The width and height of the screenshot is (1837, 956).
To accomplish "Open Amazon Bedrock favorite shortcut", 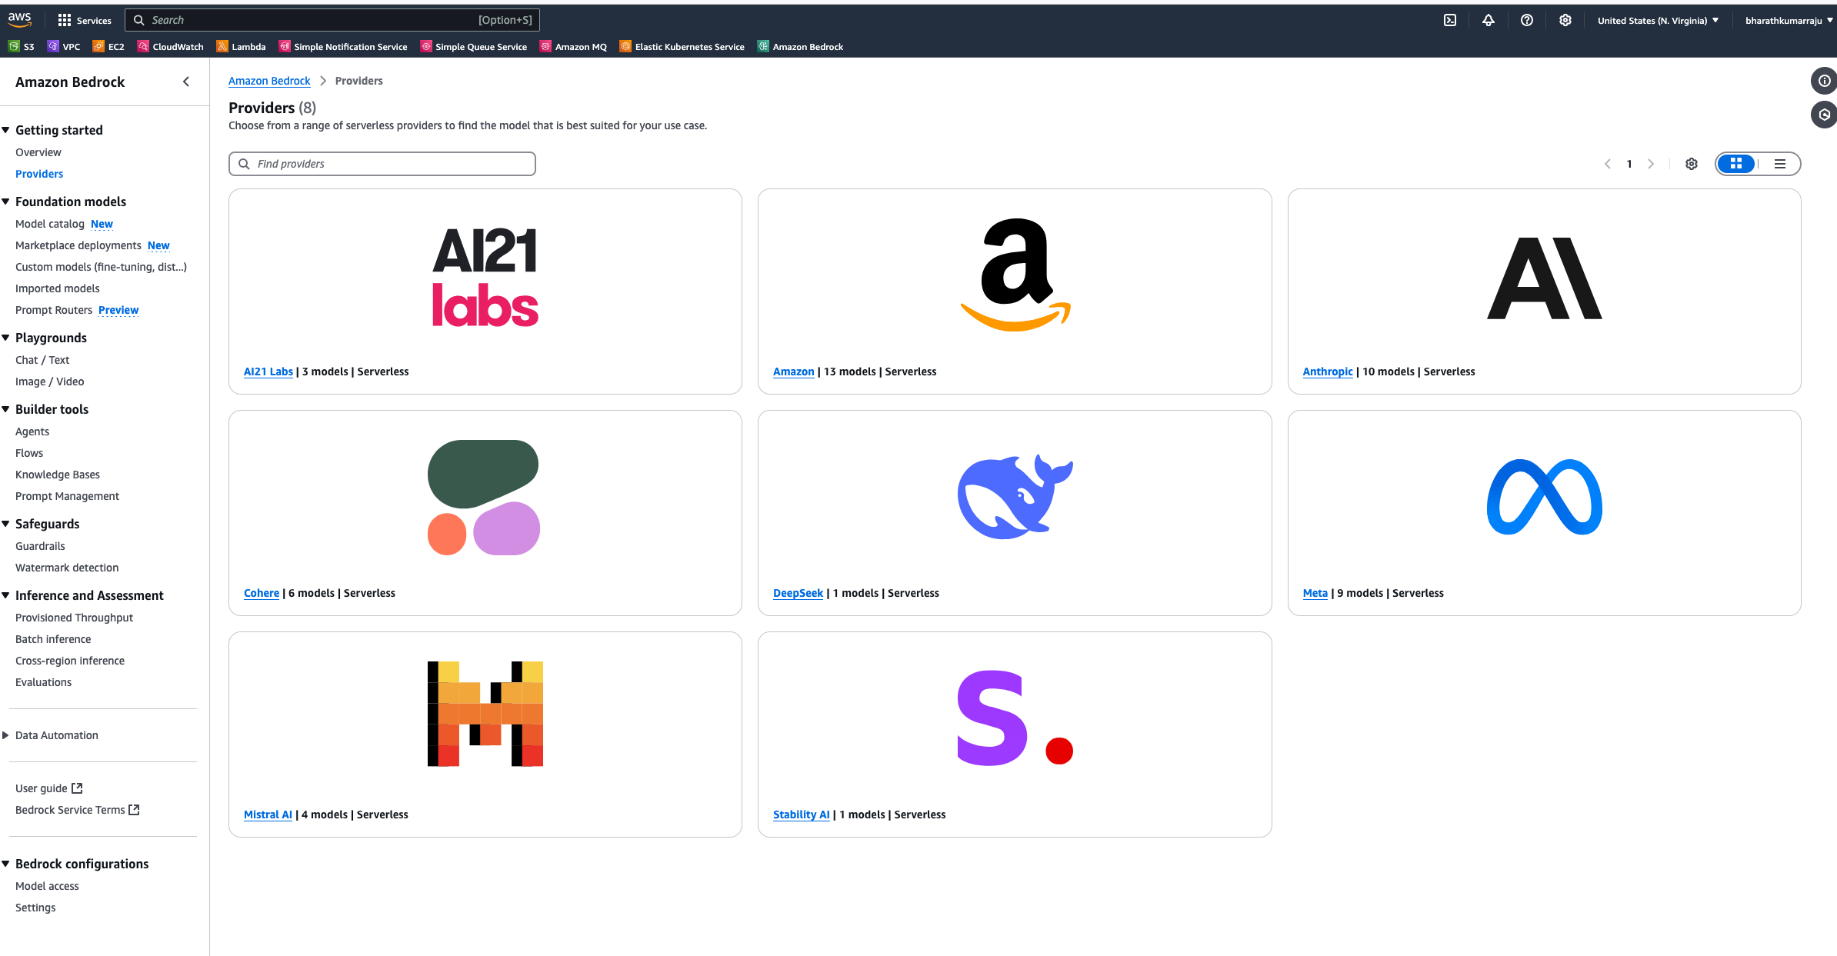I will coord(801,47).
